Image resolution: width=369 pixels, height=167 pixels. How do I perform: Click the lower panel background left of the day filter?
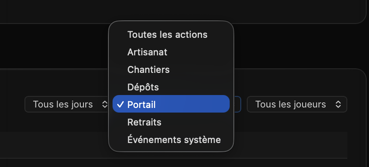click(x=12, y=104)
